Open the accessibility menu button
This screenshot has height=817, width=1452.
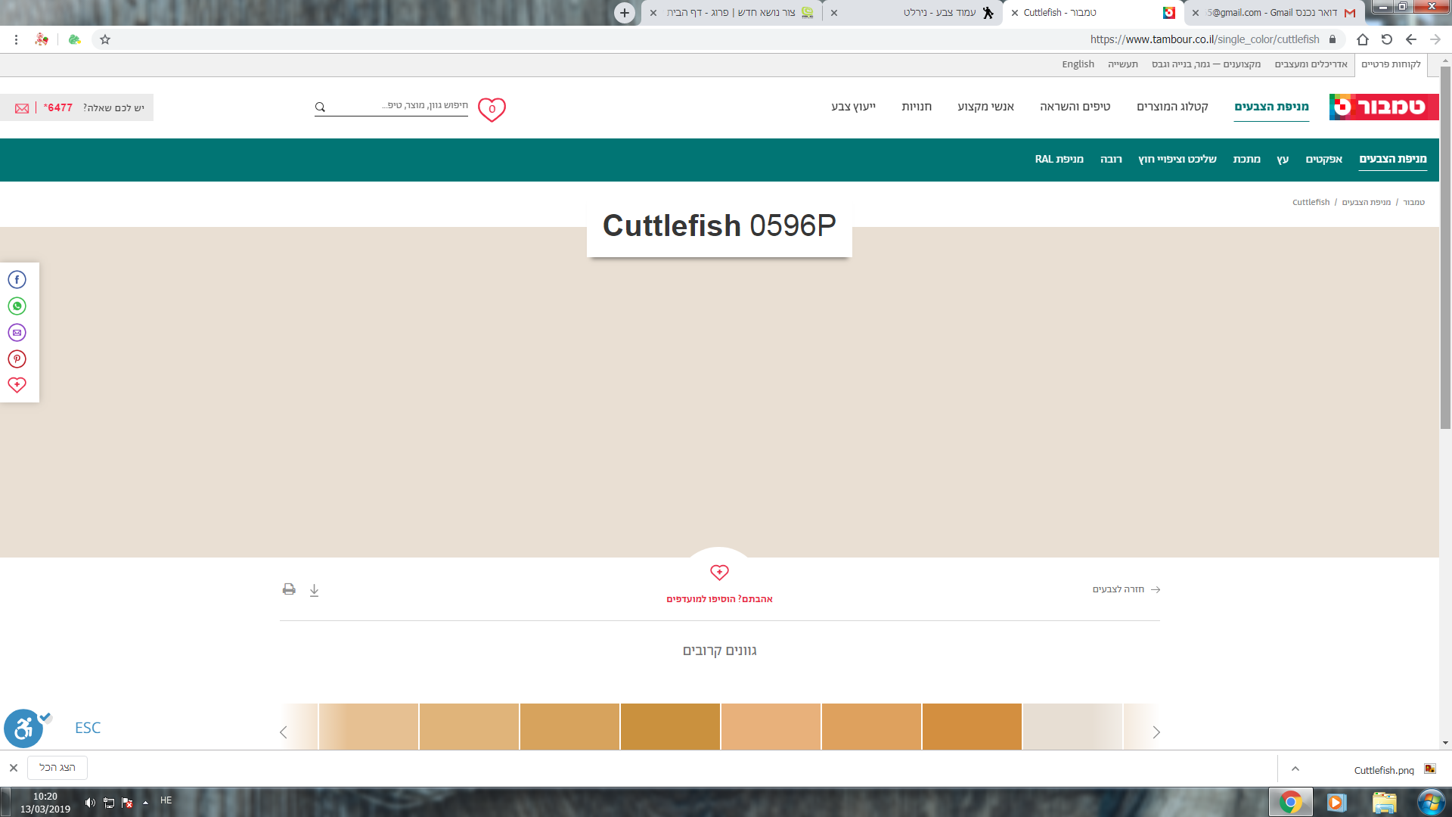point(23,728)
